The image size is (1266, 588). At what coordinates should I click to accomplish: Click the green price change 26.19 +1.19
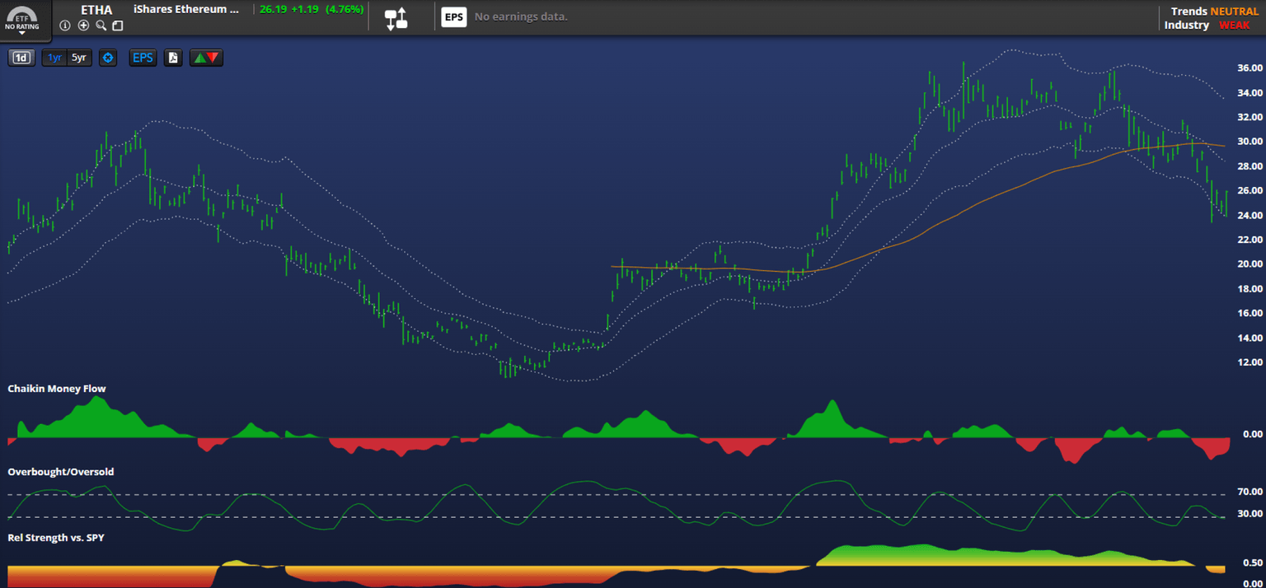[x=311, y=10]
